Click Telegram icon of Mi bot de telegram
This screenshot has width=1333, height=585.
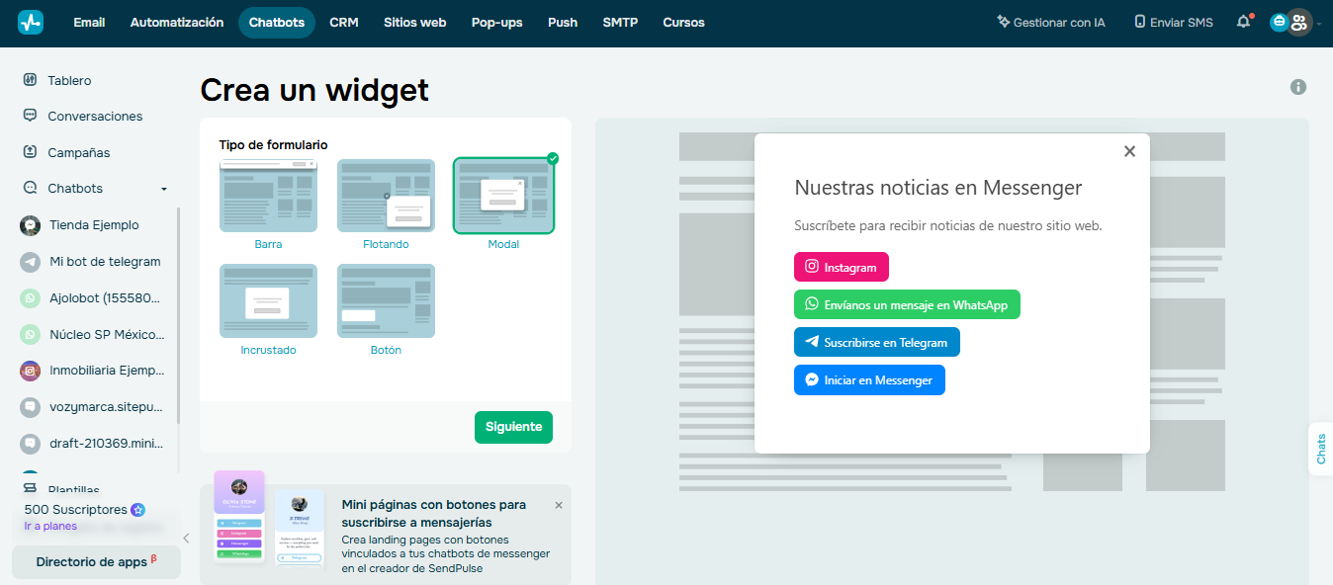tap(30, 262)
